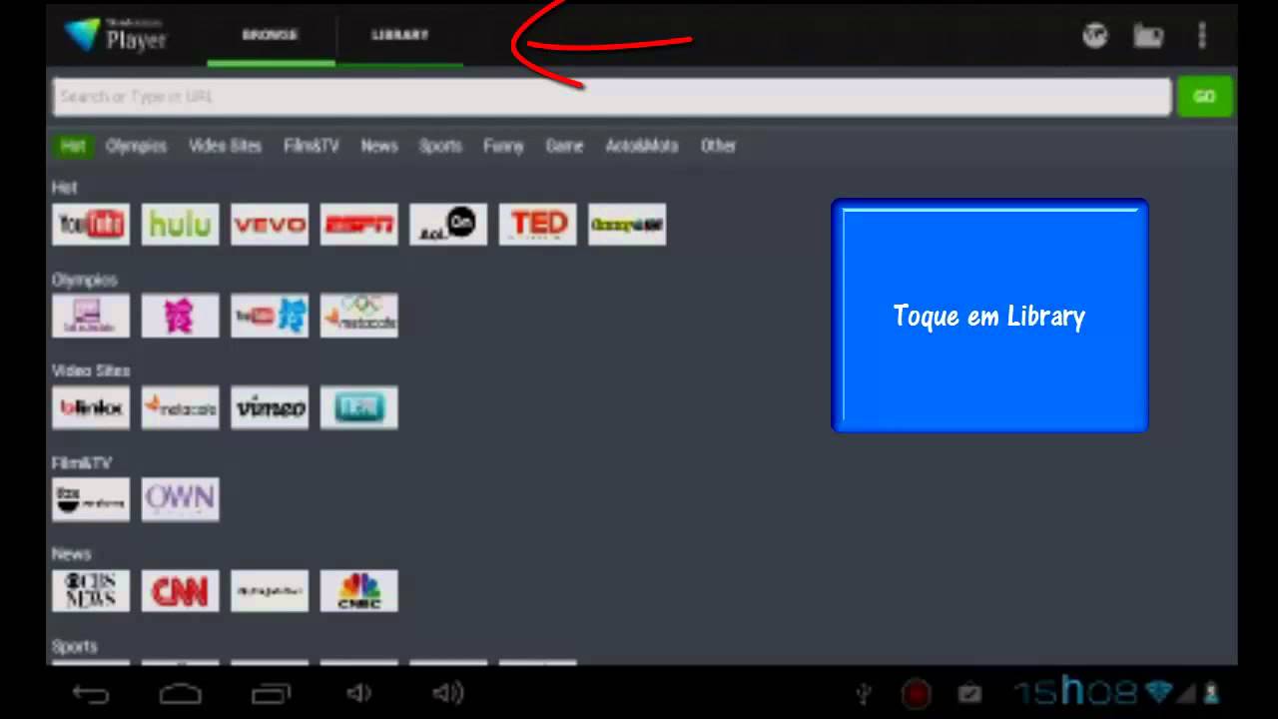Viewport: 1278px width, 719px height.
Task: Tap the USB icon in system bar
Action: [x=865, y=693]
